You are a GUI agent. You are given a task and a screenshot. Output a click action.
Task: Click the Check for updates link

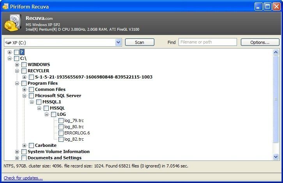pyautogui.click(x=23, y=178)
